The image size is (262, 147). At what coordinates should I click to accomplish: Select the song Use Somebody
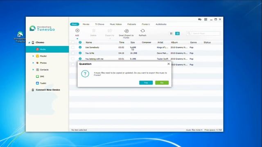tap(92, 47)
